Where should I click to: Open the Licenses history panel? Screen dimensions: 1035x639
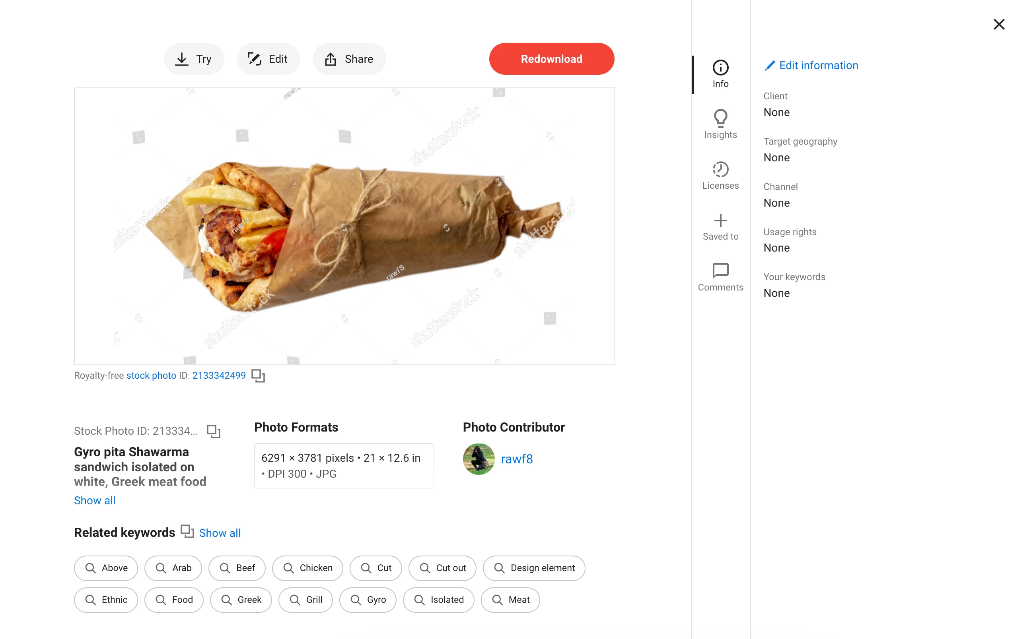tap(720, 175)
